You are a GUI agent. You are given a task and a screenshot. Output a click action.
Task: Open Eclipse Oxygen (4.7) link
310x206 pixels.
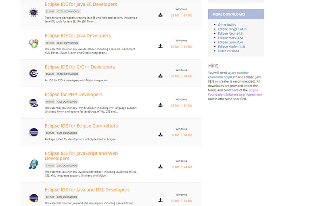point(232,29)
